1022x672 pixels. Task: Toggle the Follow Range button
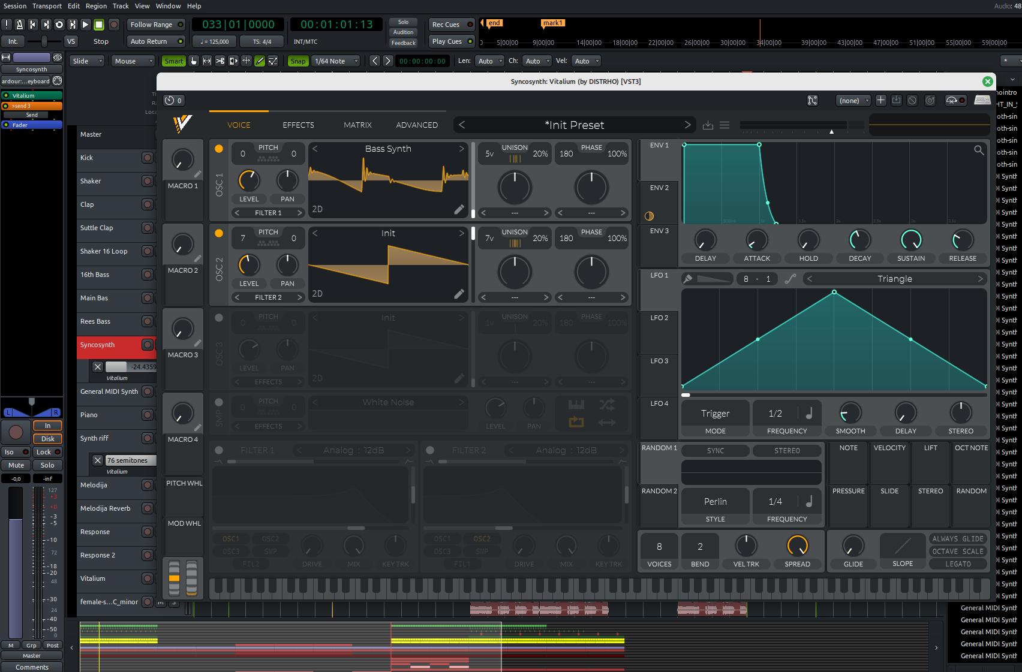pos(157,25)
